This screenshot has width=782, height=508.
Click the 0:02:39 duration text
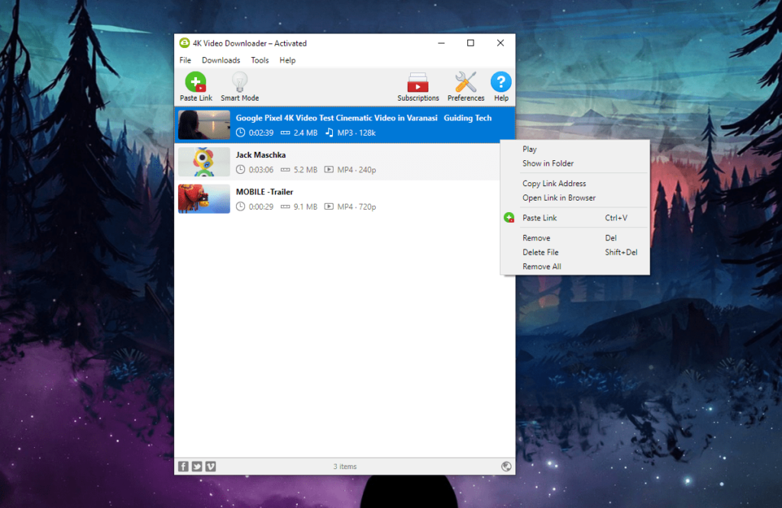click(261, 133)
